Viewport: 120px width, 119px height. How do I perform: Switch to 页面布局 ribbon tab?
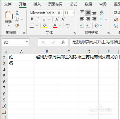click(x=55, y=4)
